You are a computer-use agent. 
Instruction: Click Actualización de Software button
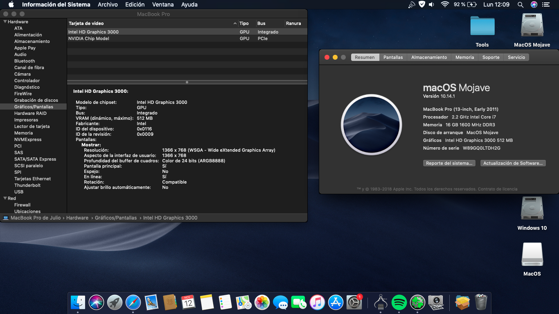pos(513,163)
